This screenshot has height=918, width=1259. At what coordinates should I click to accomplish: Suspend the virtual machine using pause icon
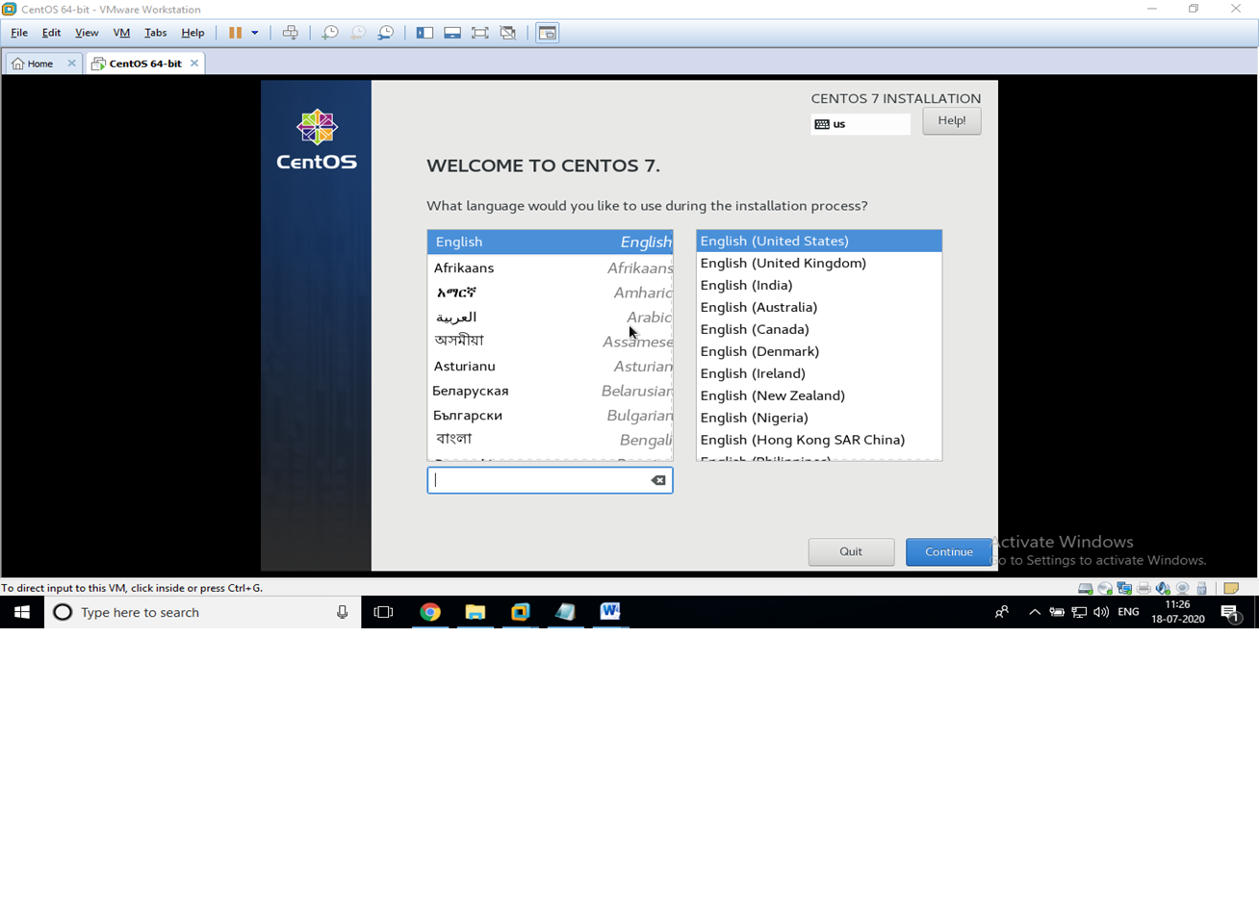pyautogui.click(x=236, y=32)
